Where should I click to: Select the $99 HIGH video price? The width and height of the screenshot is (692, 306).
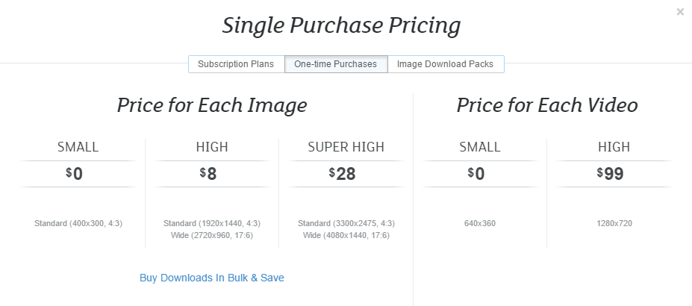[610, 174]
